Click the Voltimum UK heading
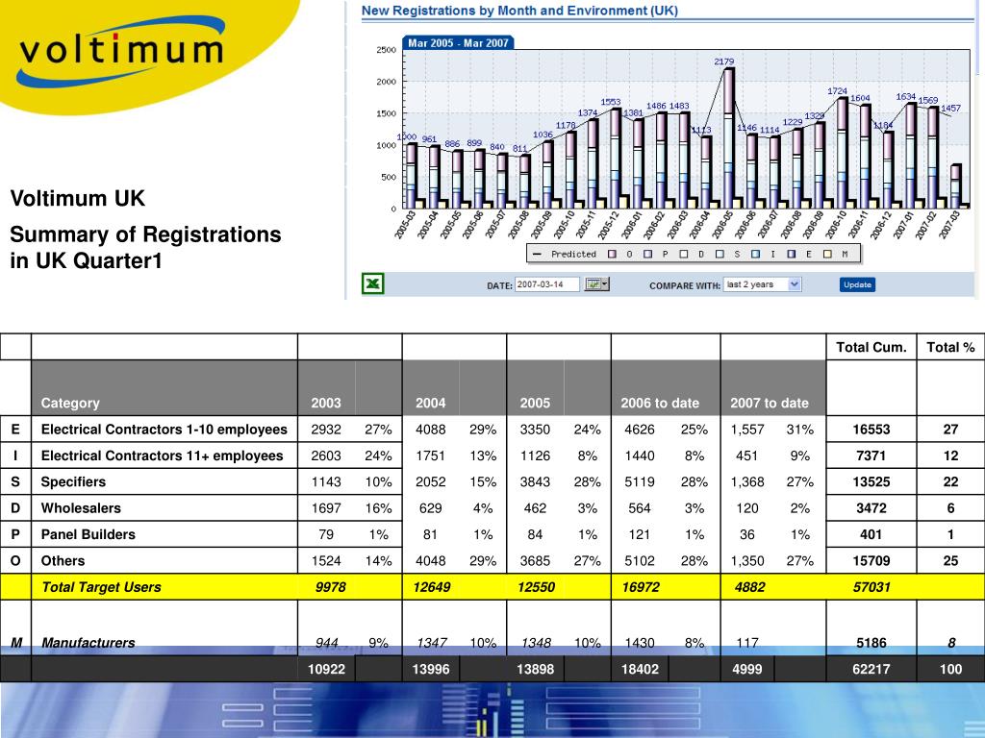985x738 pixels. (x=77, y=198)
